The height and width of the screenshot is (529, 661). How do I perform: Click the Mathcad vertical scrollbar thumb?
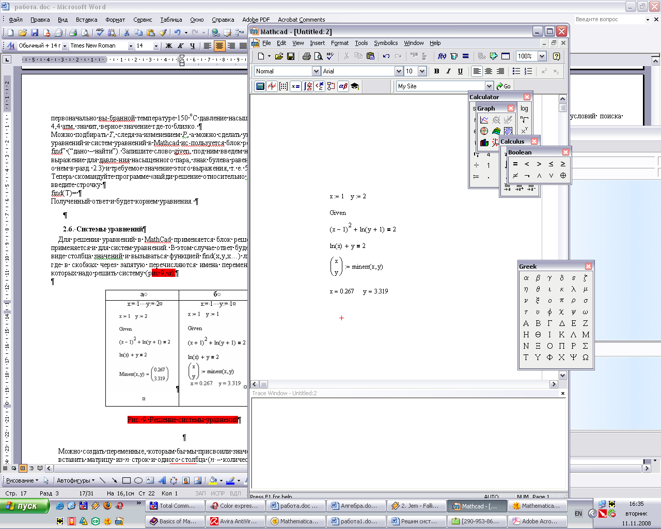point(562,108)
